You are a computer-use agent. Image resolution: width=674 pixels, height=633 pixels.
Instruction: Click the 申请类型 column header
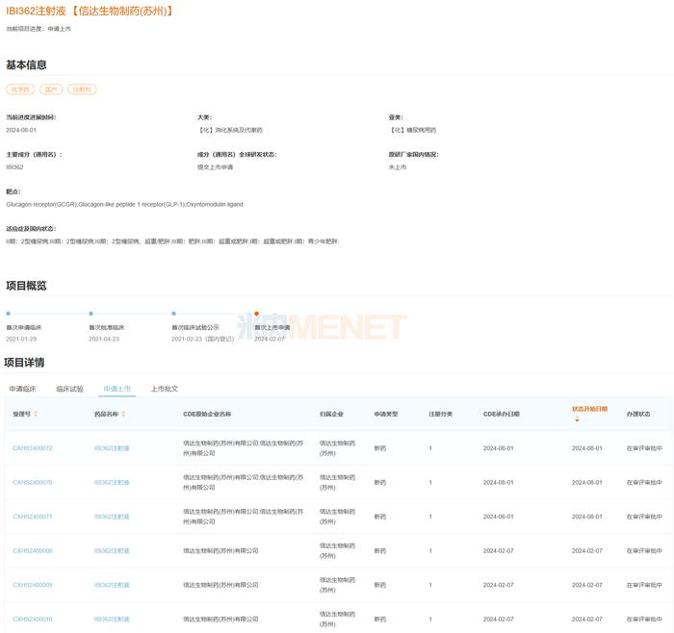tap(386, 414)
